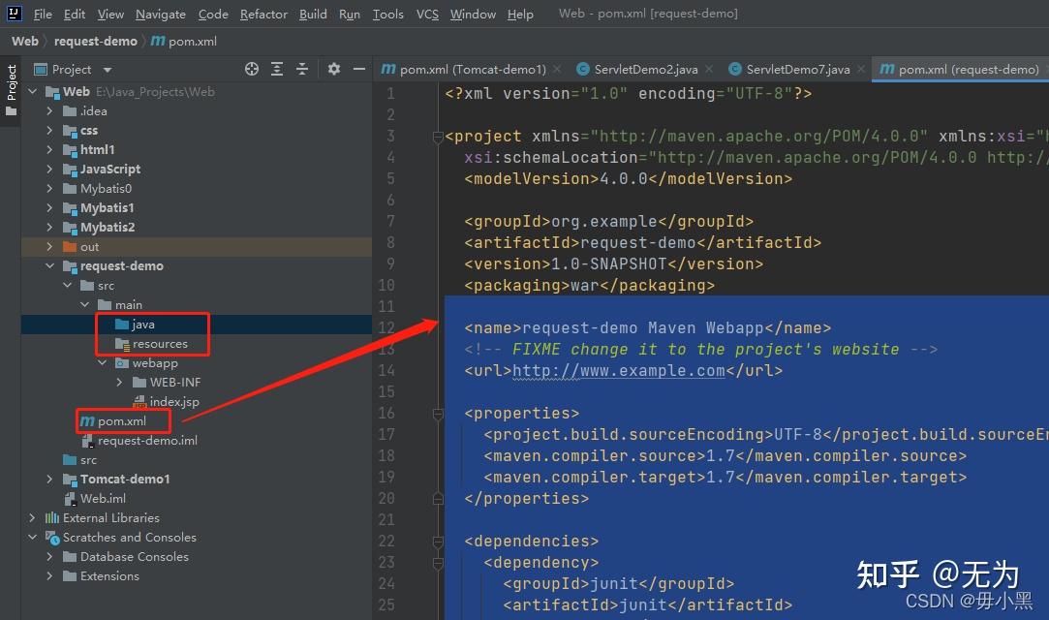This screenshot has width=1049, height=620.
Task: Expand the Tomcat-demo1 module
Action: tap(49, 480)
